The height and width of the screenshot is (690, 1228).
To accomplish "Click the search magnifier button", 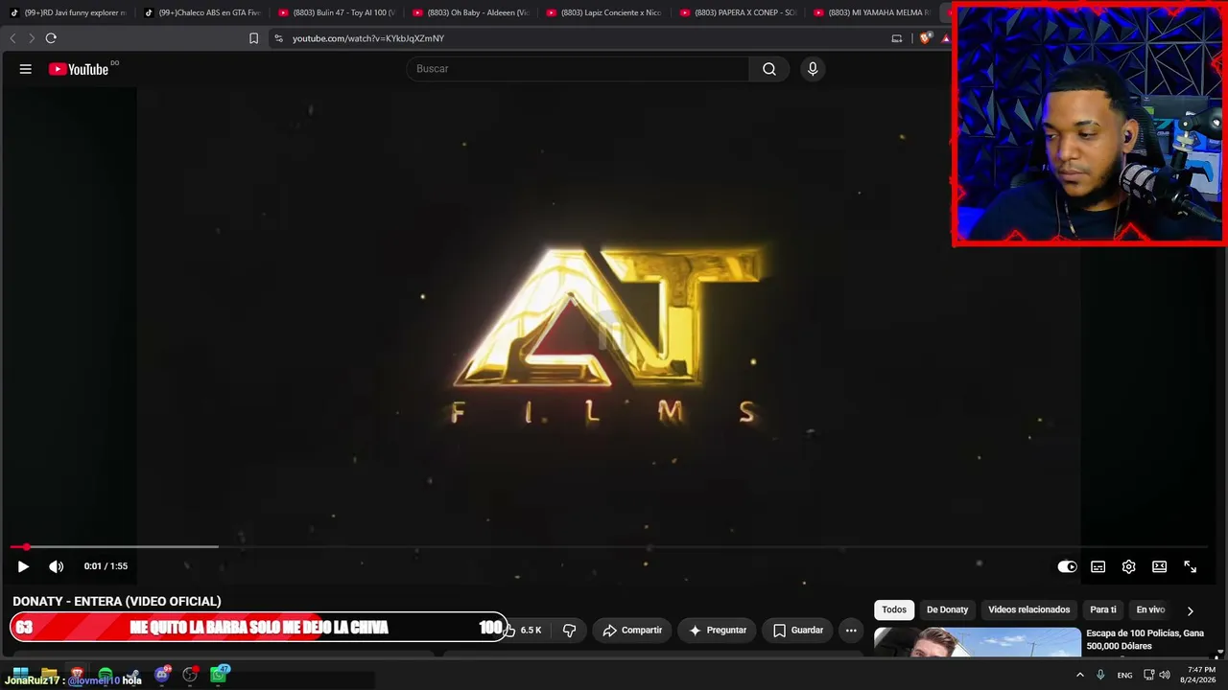I will tap(769, 69).
